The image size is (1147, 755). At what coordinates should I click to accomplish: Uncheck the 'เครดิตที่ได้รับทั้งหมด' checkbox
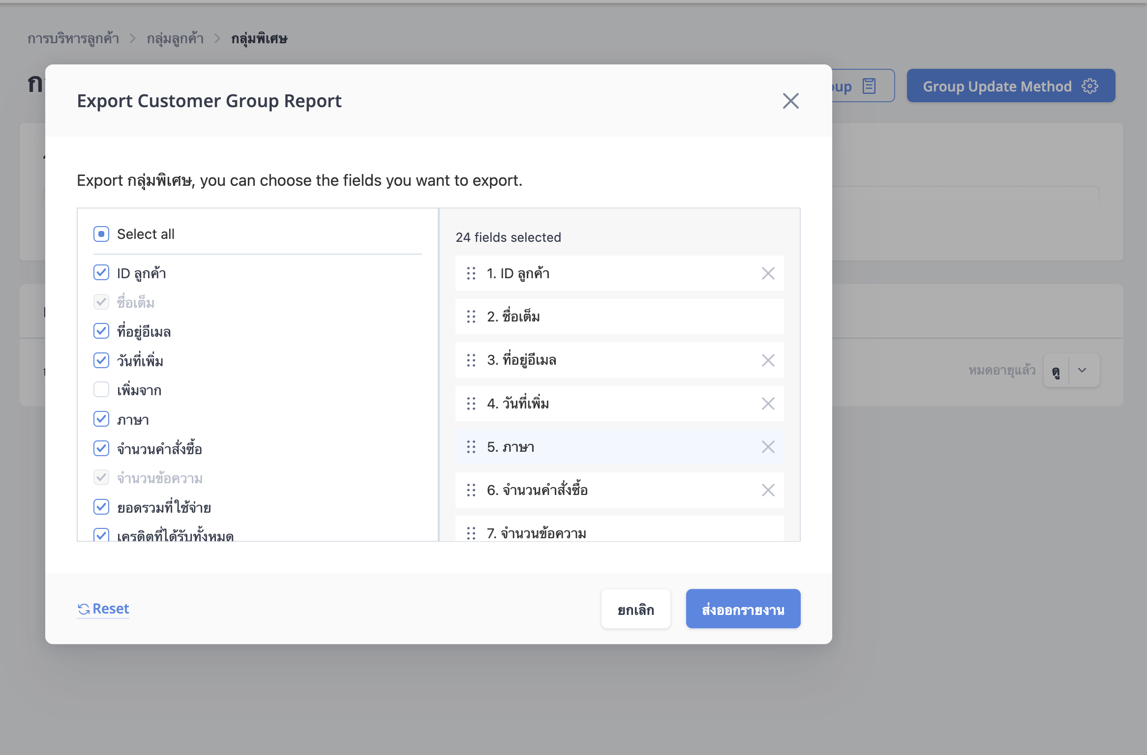tap(101, 534)
